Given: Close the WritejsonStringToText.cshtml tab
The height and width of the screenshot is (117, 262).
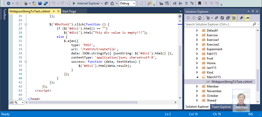Looking at the screenshot, I should pyautogui.click(x=58, y=11).
